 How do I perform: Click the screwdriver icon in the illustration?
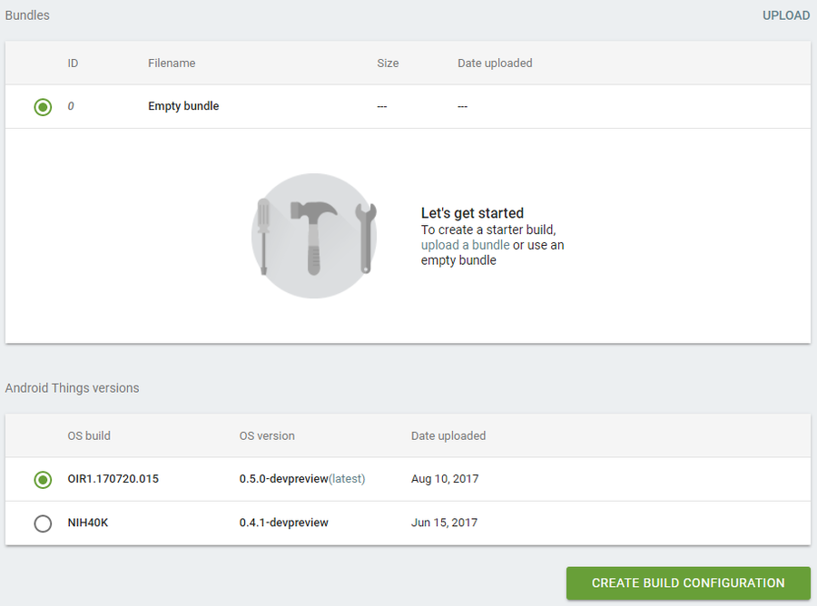[263, 237]
